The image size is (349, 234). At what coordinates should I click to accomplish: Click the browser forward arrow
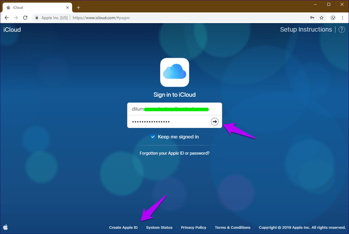(16, 18)
